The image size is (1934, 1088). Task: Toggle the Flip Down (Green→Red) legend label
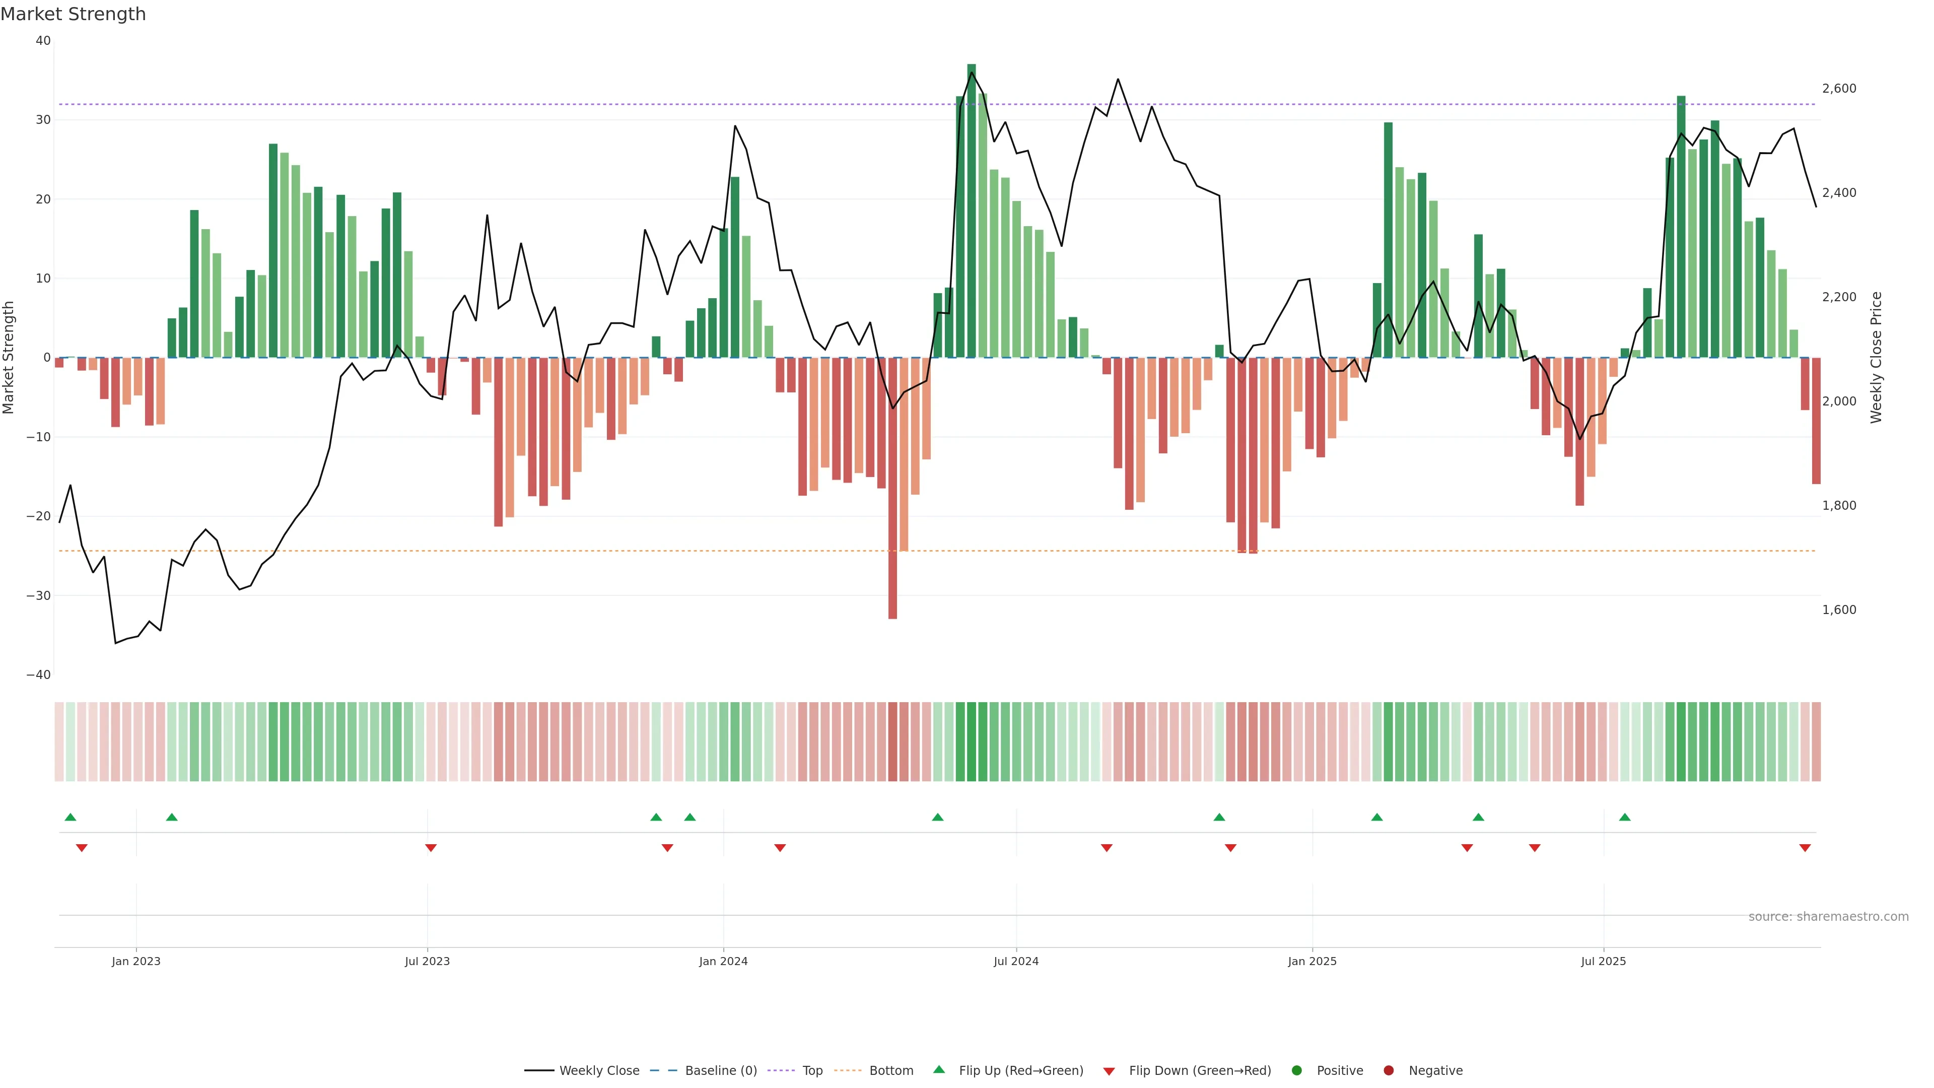(x=1200, y=1071)
